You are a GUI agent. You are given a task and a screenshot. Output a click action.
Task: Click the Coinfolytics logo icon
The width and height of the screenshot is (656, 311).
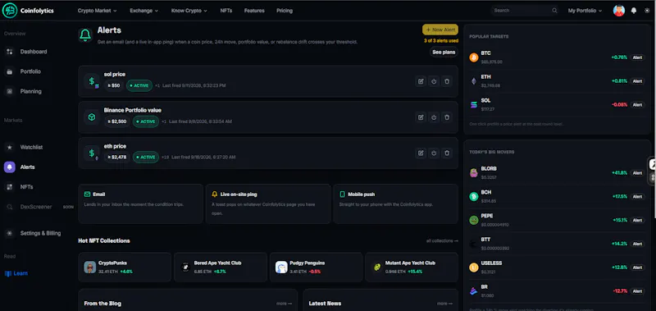[10, 11]
